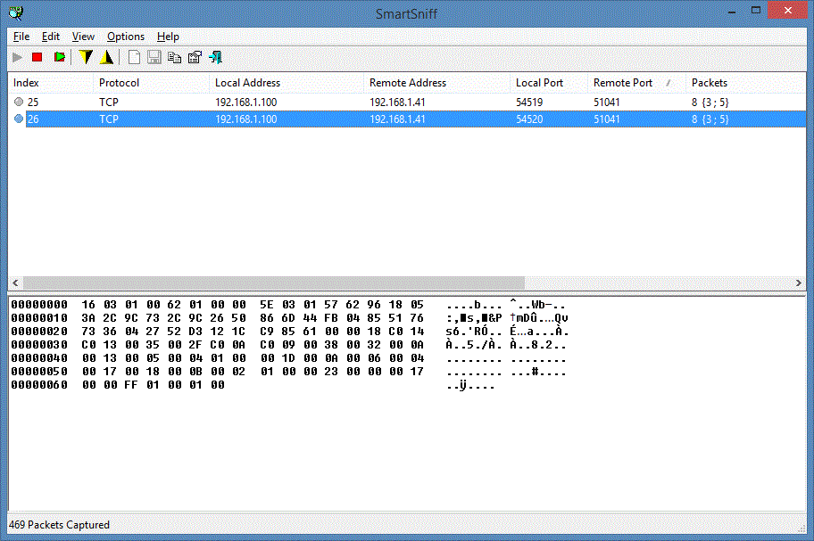Click the Start Capture play icon
Image resolution: width=814 pixels, height=541 pixels.
click(x=17, y=57)
